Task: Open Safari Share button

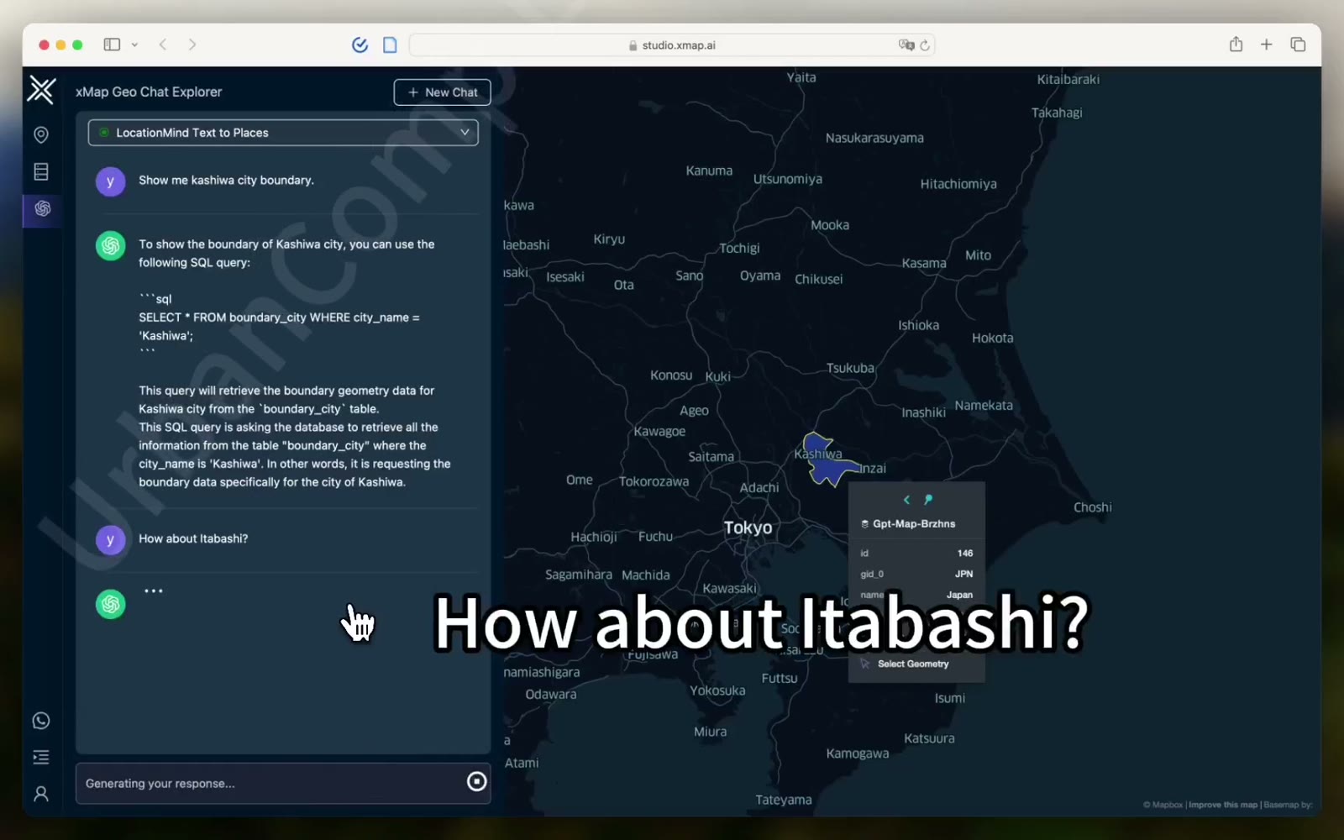Action: pyautogui.click(x=1236, y=45)
